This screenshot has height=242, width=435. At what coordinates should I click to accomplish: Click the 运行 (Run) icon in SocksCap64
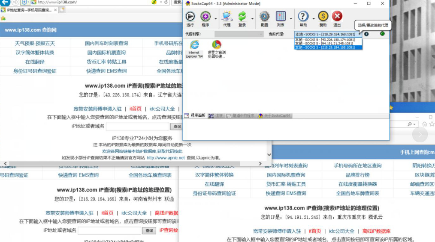tap(190, 17)
